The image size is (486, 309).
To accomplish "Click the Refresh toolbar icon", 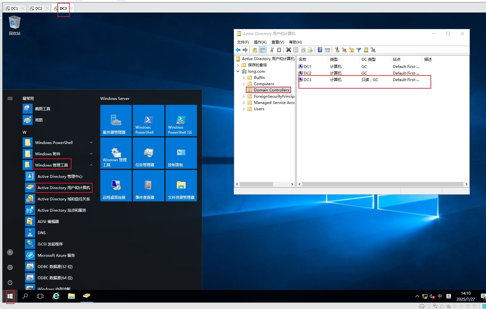I will tap(303, 50).
